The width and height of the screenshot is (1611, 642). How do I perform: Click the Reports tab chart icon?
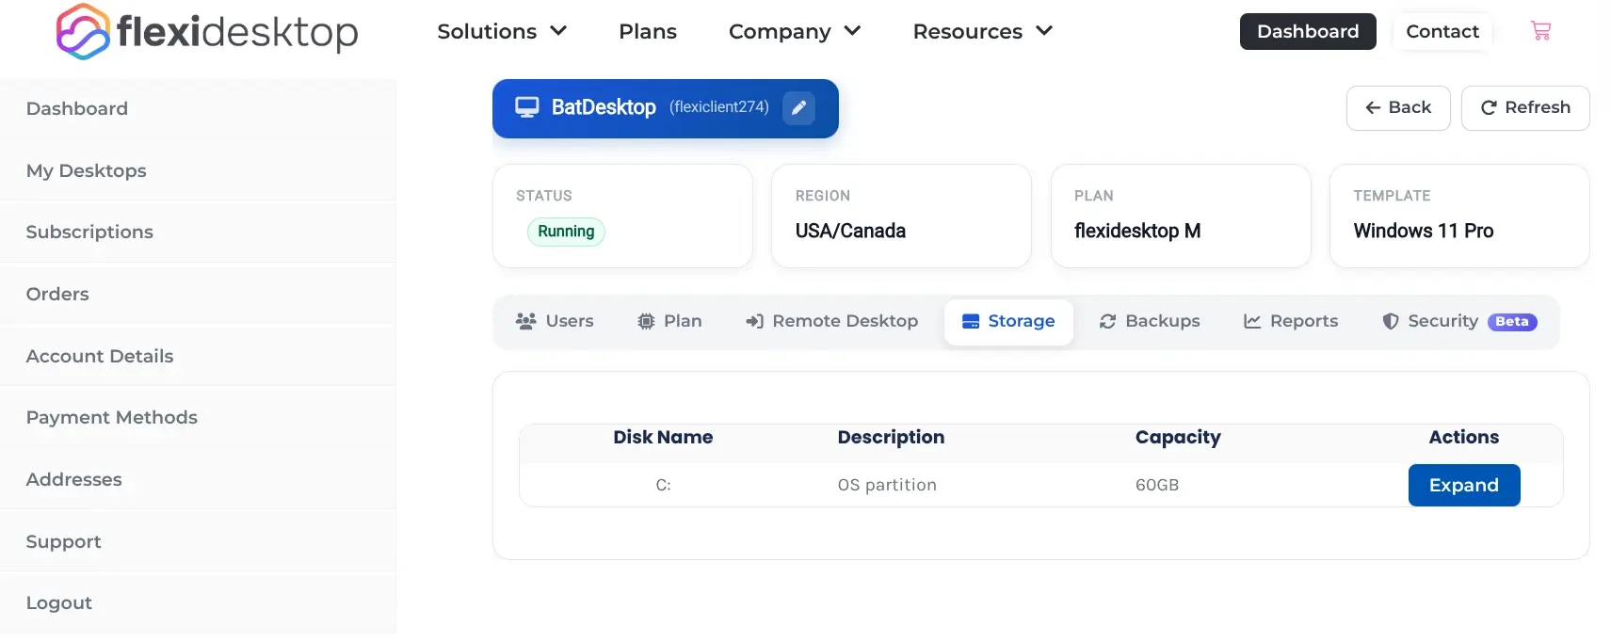coord(1252,321)
